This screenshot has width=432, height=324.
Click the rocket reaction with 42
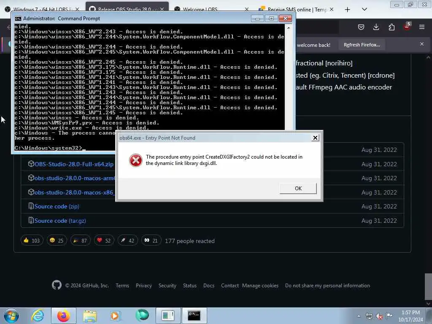127,240
